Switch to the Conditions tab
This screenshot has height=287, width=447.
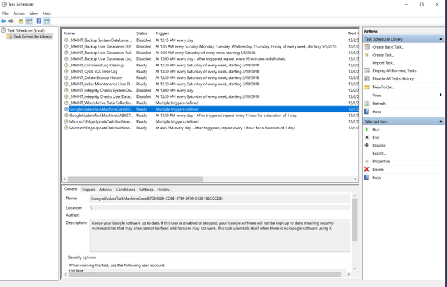coord(126,190)
